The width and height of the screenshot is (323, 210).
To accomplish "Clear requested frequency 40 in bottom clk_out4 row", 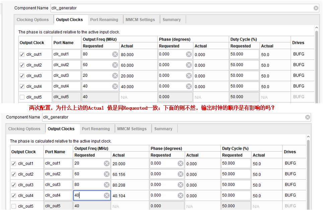I will point(107,195).
